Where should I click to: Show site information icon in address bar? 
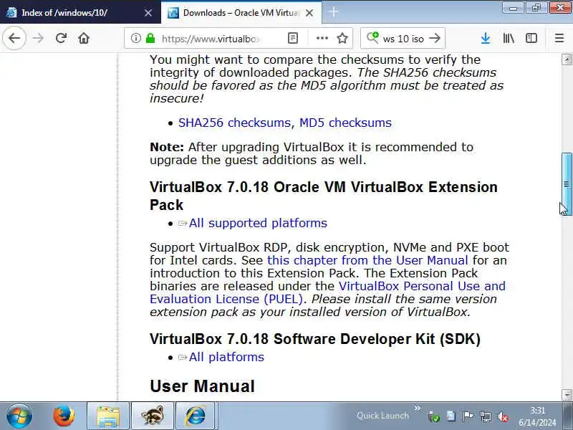tap(135, 38)
